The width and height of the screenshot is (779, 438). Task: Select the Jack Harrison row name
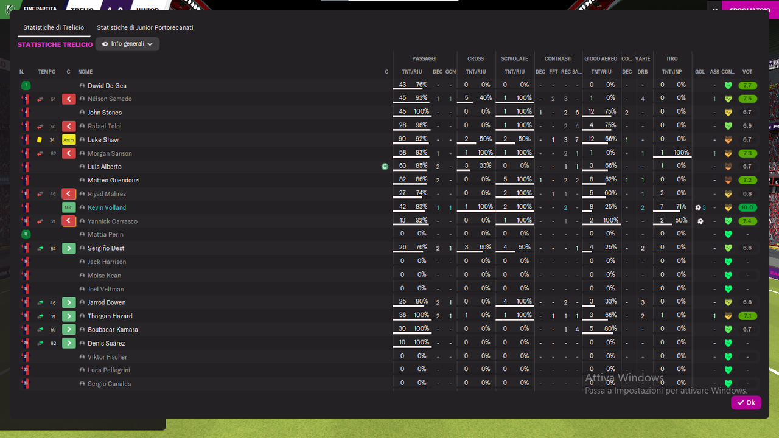pos(107,262)
